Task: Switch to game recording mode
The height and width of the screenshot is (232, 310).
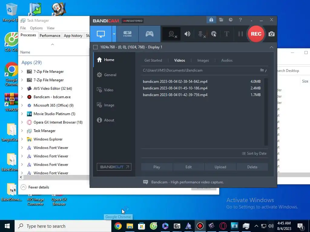Action: [150, 34]
